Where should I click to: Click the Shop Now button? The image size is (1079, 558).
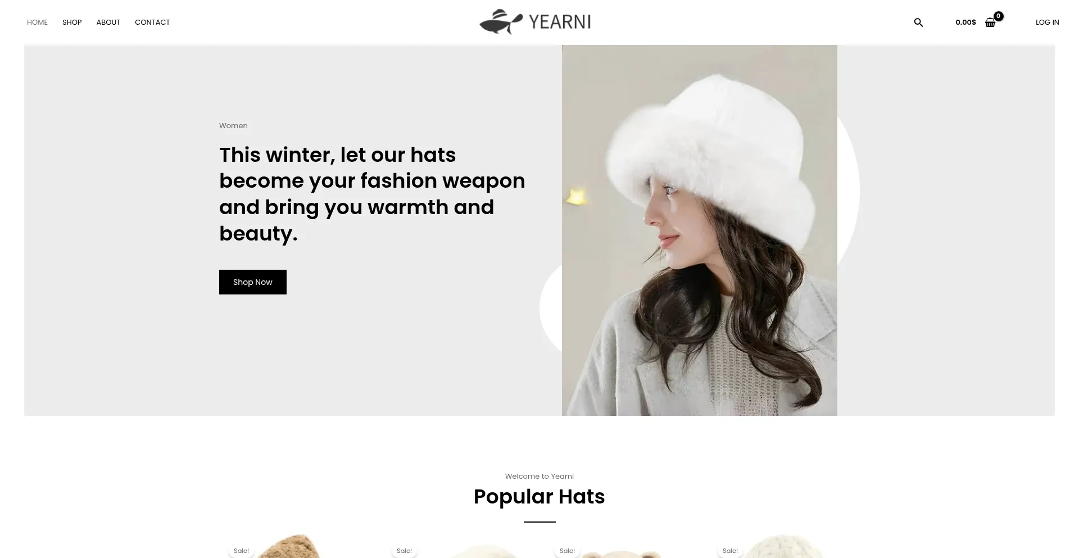coord(253,282)
